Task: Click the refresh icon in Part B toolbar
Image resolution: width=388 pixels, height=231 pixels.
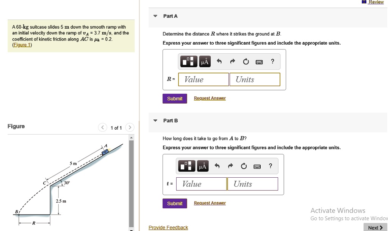Action: point(244,166)
